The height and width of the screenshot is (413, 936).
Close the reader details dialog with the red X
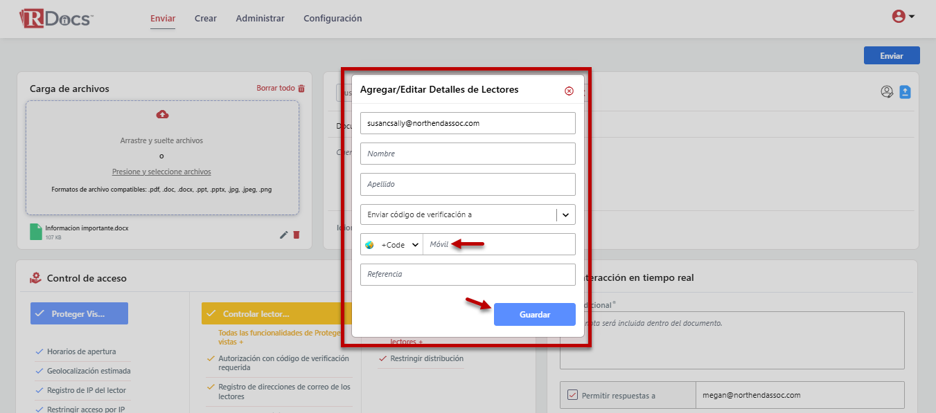[x=569, y=91]
